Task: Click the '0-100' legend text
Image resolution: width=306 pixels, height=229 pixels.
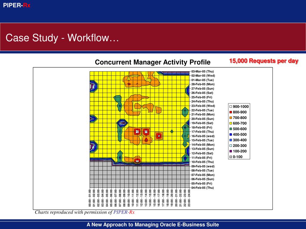Action: tap(238, 157)
